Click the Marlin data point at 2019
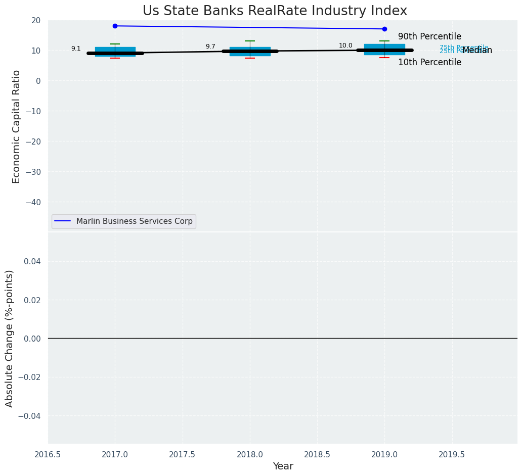Viewport: 523px width, 476px height. 384,29
